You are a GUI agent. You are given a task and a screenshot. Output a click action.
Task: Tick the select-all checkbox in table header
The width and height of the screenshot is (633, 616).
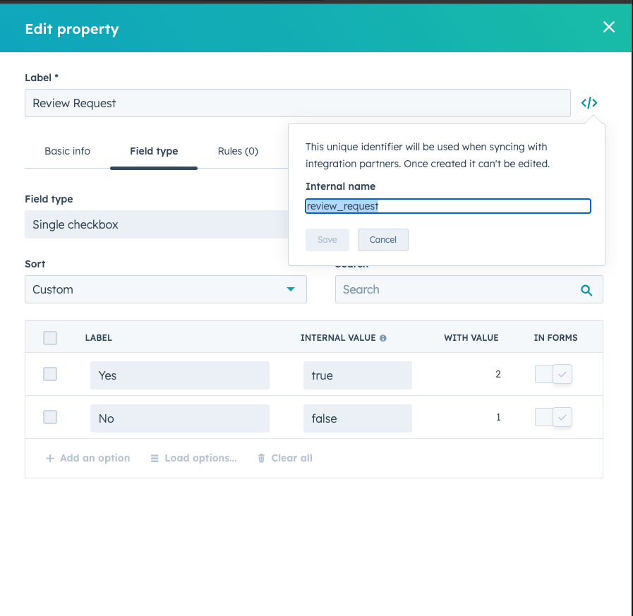(50, 338)
